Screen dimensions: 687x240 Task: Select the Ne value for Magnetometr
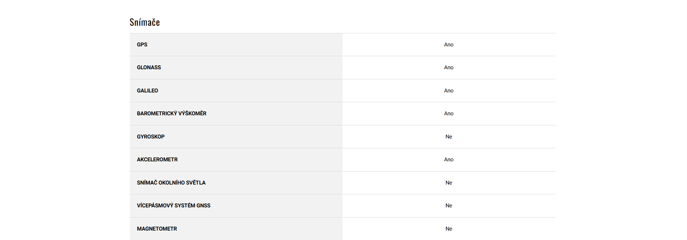pos(449,229)
